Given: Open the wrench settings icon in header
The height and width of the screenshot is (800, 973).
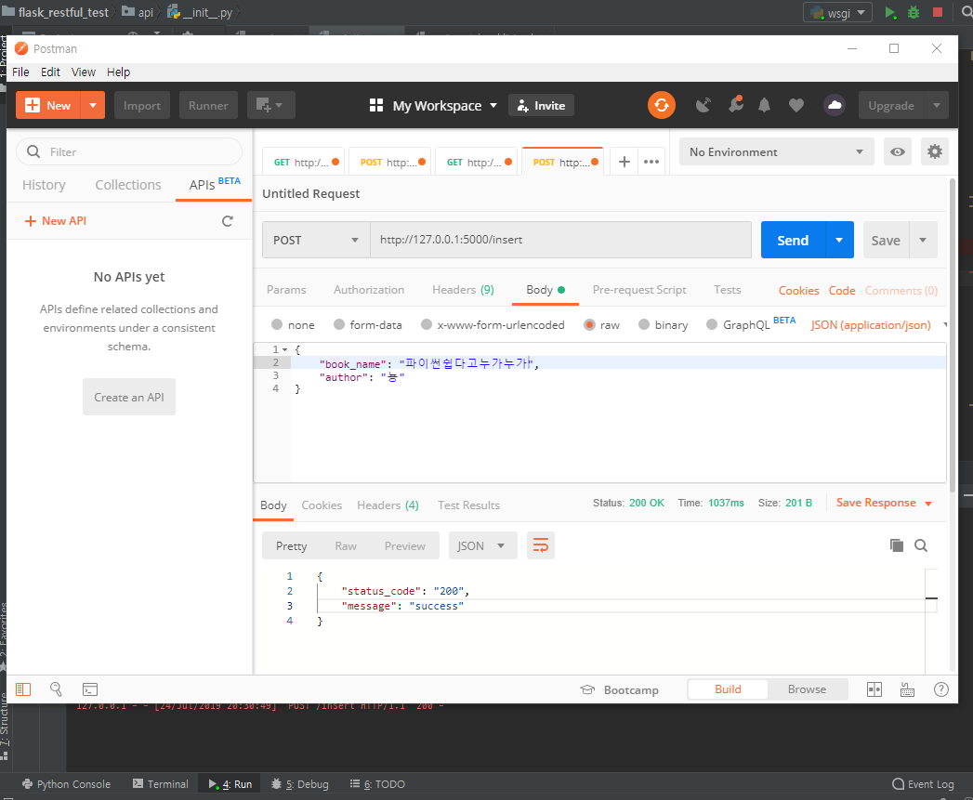Looking at the screenshot, I should click(x=736, y=104).
